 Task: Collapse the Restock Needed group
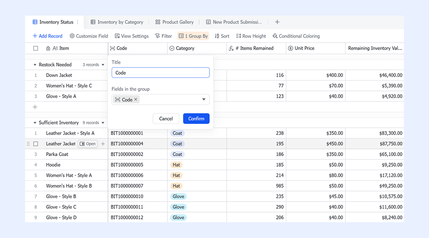point(35,65)
